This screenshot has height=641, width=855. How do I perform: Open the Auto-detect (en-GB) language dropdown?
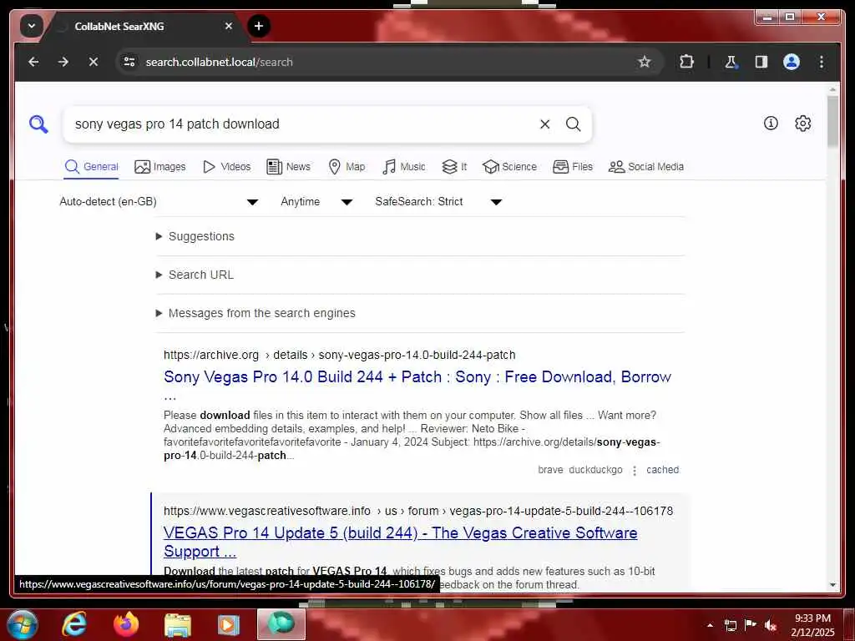pyautogui.click(x=159, y=202)
